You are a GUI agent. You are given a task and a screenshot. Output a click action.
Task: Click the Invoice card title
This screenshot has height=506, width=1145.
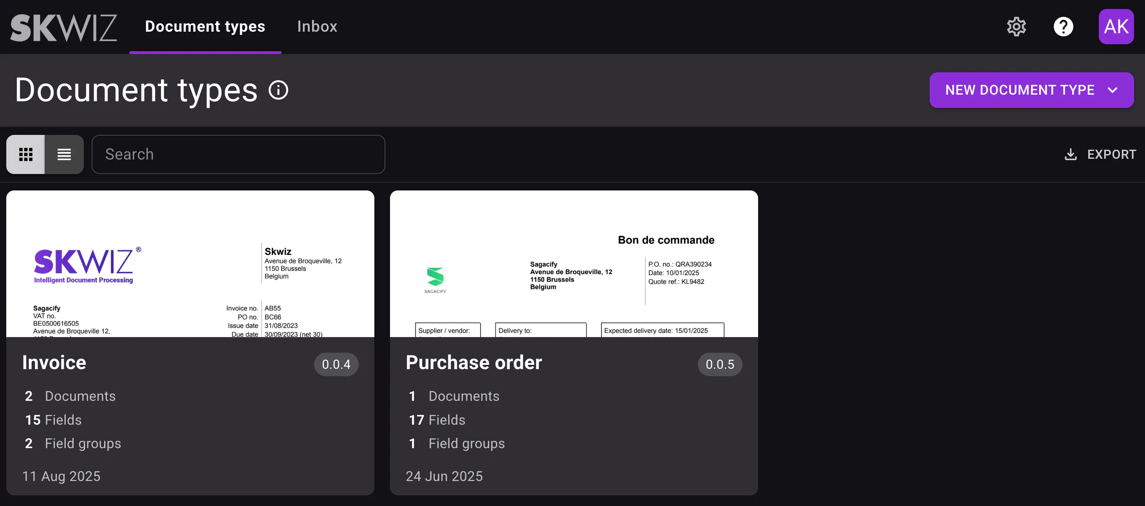click(x=54, y=362)
